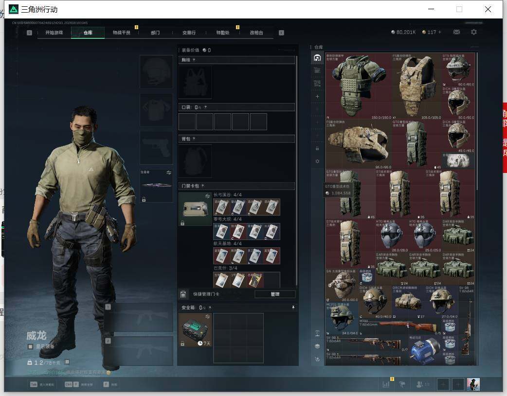507x396 pixels.
Task: Open the 部门 tab
Action: click(x=155, y=33)
